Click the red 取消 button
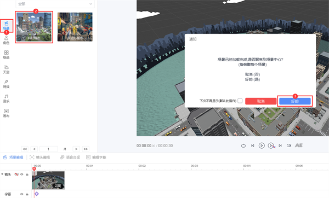This screenshot has height=198, width=329. click(x=261, y=101)
